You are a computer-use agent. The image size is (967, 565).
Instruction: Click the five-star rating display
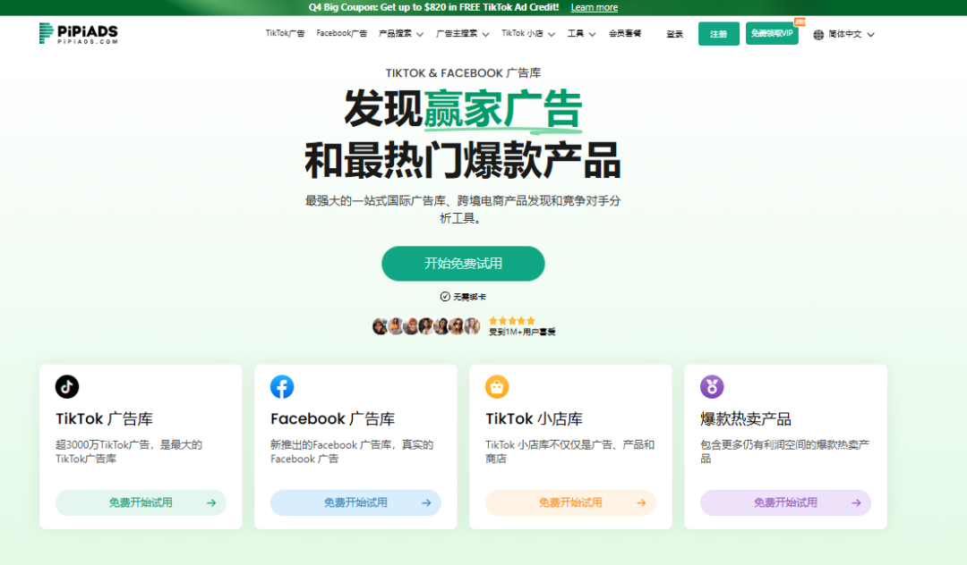click(x=511, y=318)
